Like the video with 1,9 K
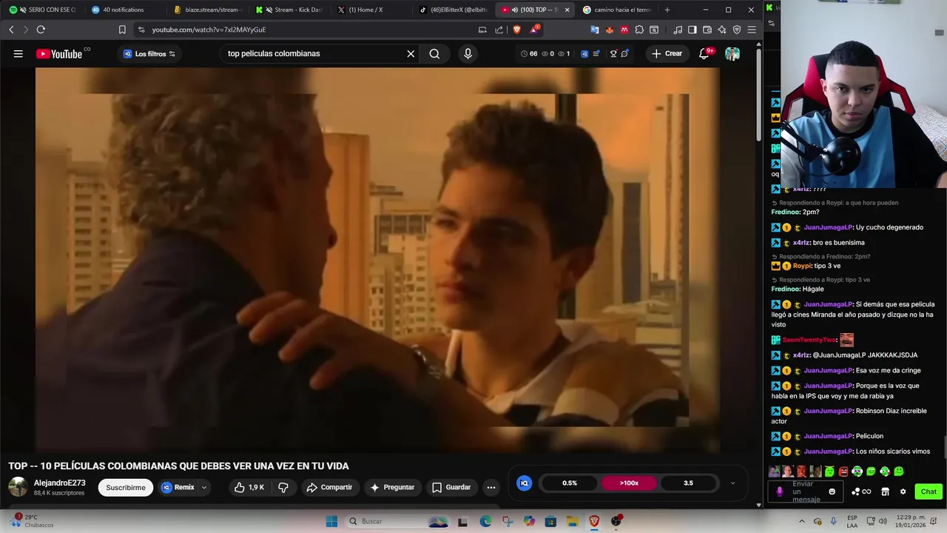Image resolution: width=947 pixels, height=533 pixels. (249, 487)
